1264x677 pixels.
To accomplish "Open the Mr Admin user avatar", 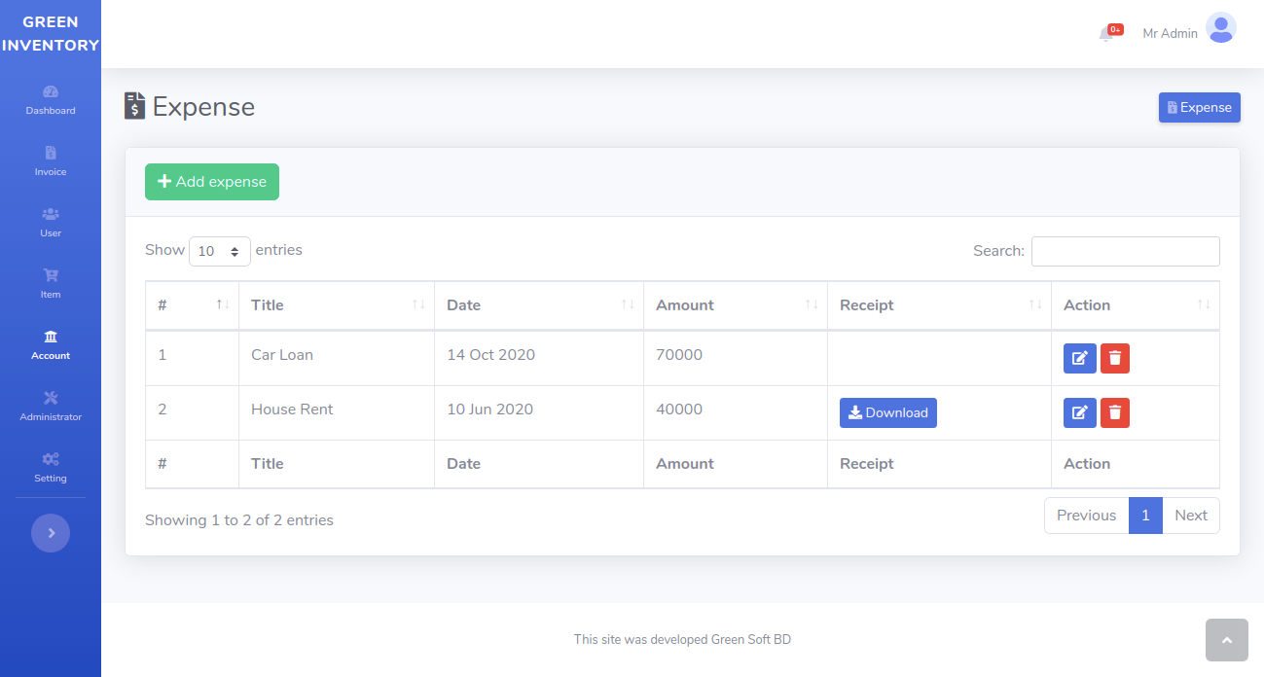I will pyautogui.click(x=1220, y=28).
